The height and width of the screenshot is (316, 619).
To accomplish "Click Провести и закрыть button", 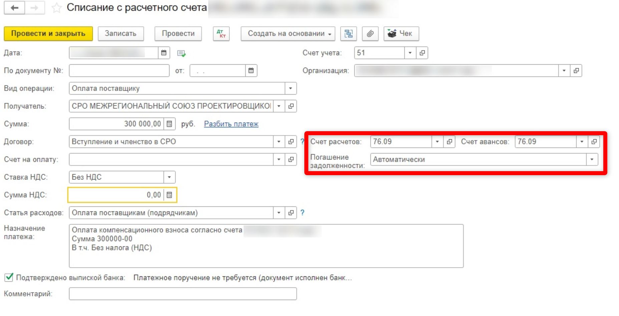I will click(48, 34).
